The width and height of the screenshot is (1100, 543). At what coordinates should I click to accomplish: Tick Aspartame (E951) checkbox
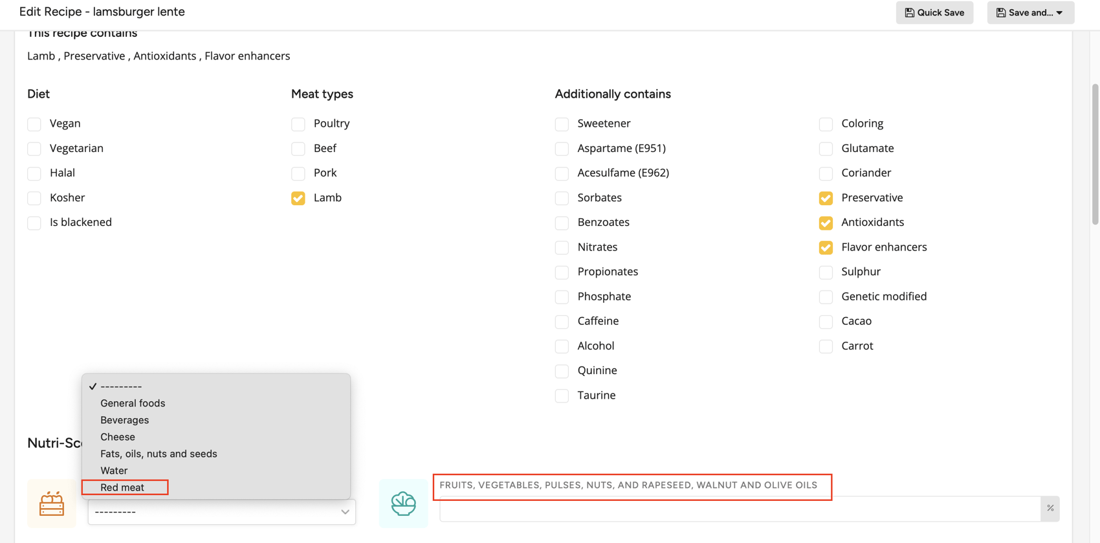[x=562, y=148]
